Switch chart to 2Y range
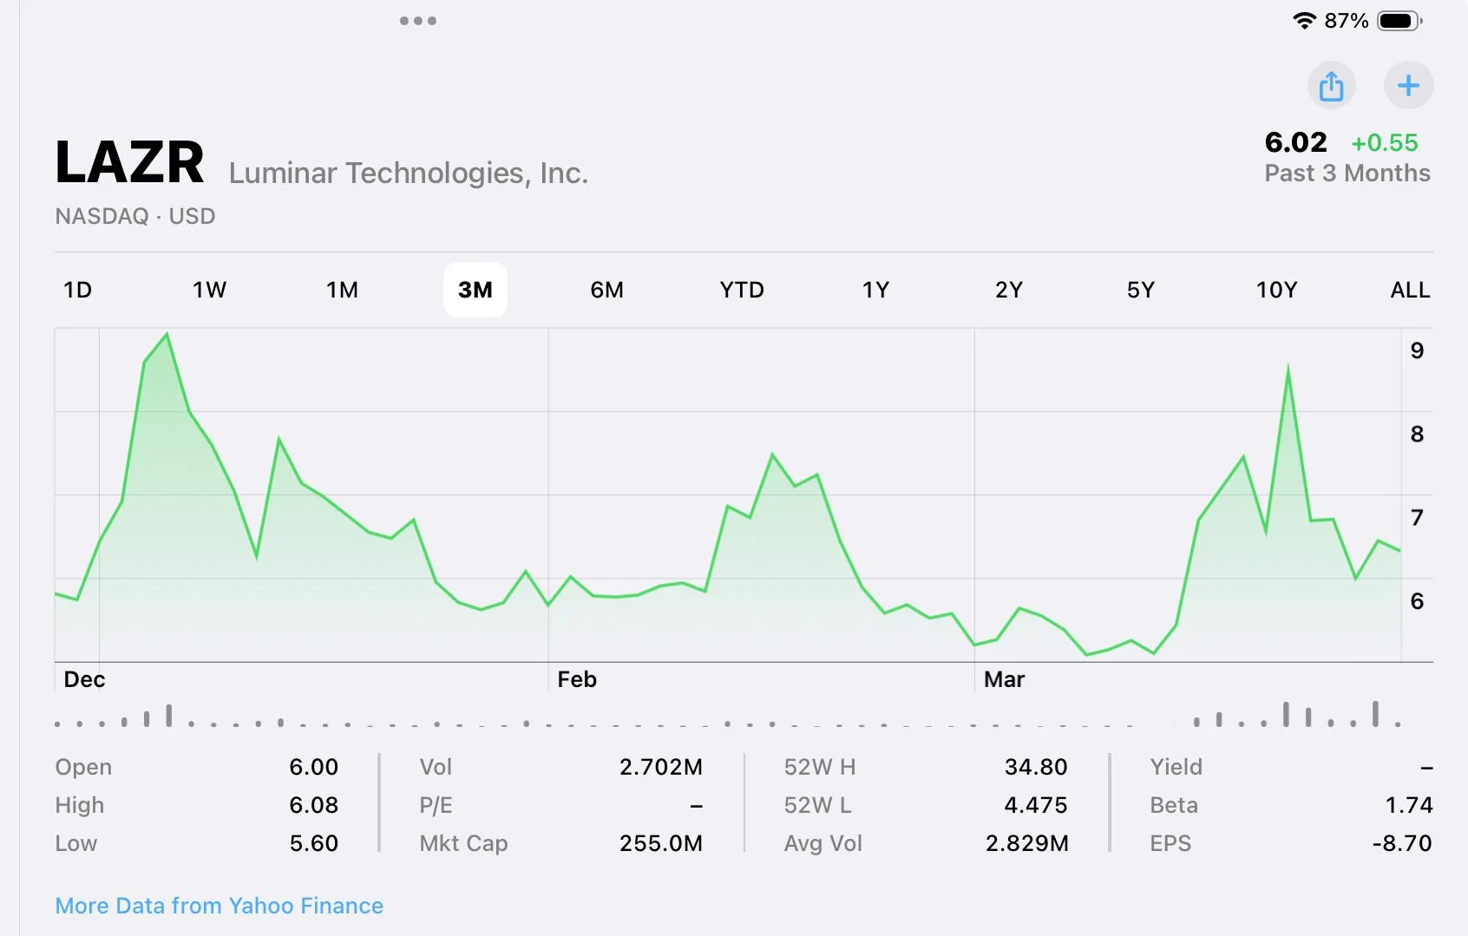Image resolution: width=1468 pixels, height=936 pixels. tap(1009, 290)
